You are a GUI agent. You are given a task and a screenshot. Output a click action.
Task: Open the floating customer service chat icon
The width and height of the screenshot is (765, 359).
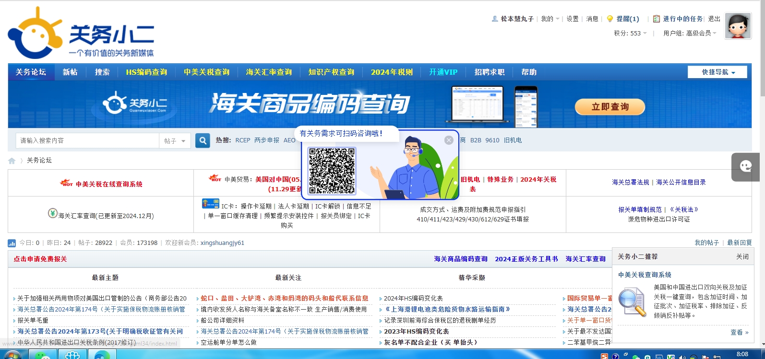745,167
